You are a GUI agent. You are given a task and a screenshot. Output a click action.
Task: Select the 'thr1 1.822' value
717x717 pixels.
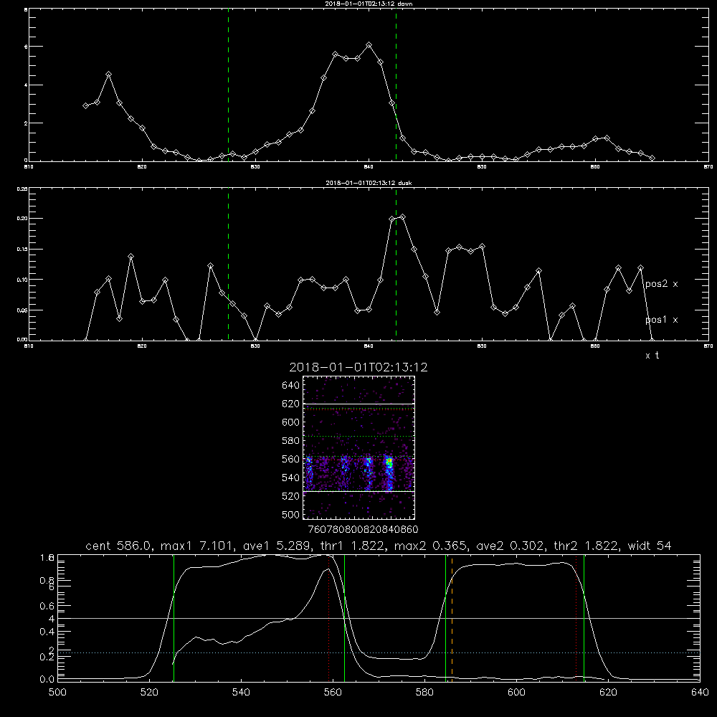click(x=353, y=546)
